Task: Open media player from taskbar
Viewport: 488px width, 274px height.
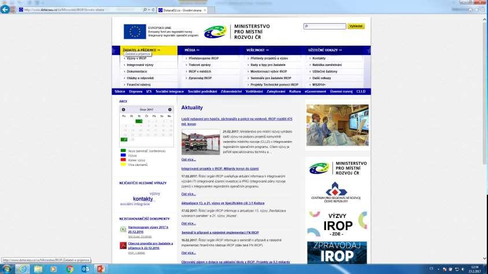Action: [x=54, y=269]
